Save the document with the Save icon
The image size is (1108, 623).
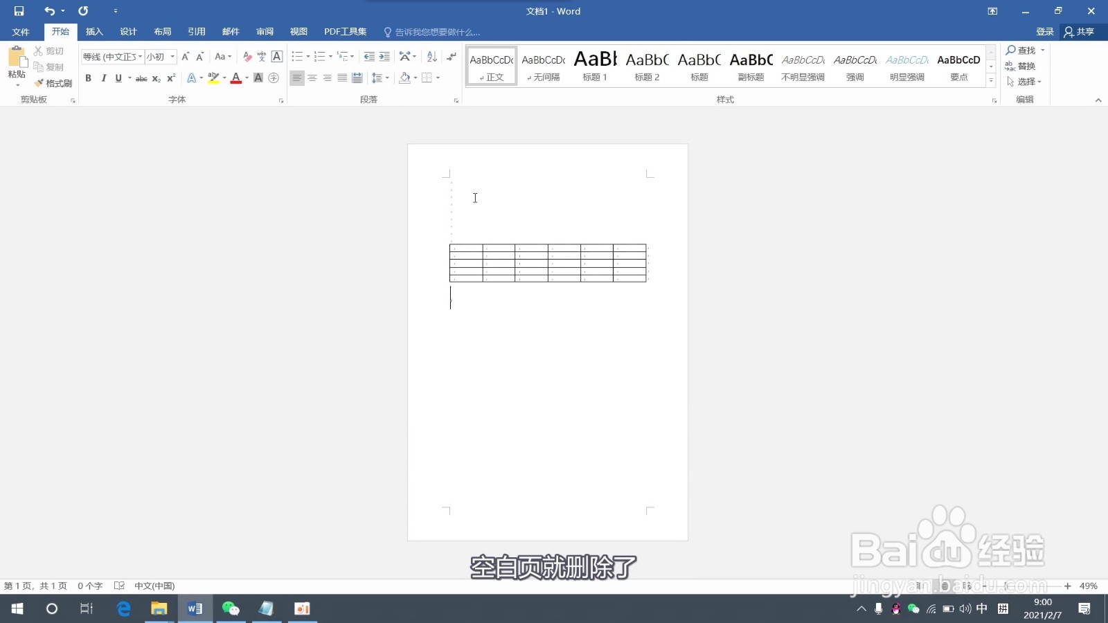(x=19, y=11)
